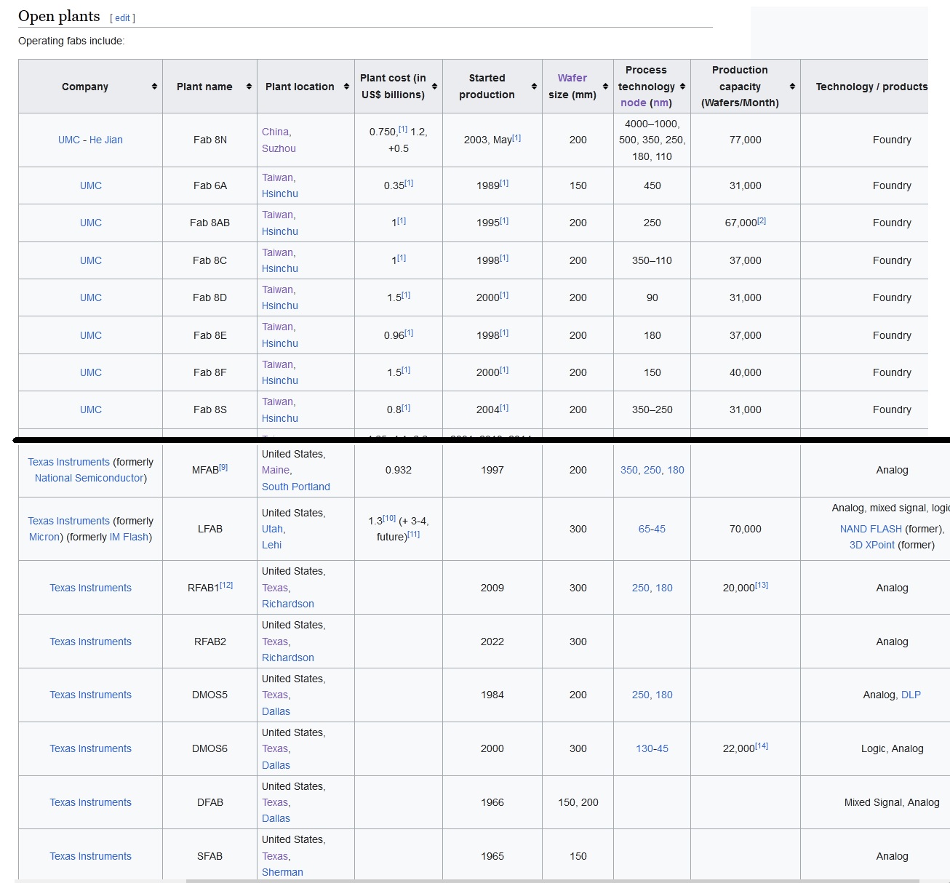This screenshot has width=950, height=883.
Task: Open UMC link in Fab 8AB row
Action: pyautogui.click(x=91, y=223)
